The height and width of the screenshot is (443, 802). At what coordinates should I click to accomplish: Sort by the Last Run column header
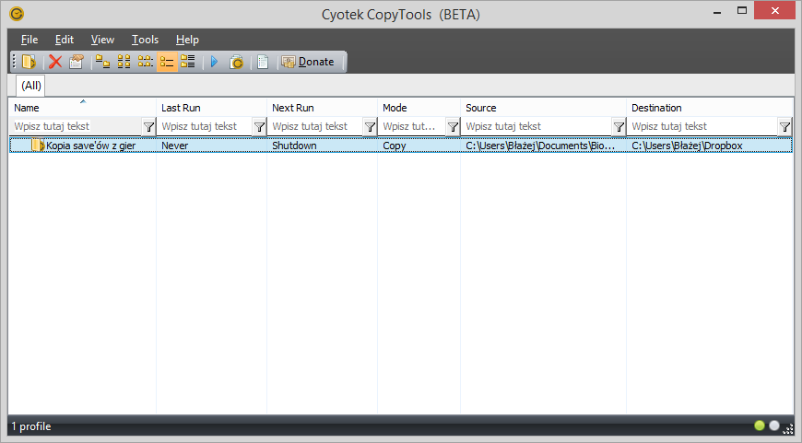(211, 108)
